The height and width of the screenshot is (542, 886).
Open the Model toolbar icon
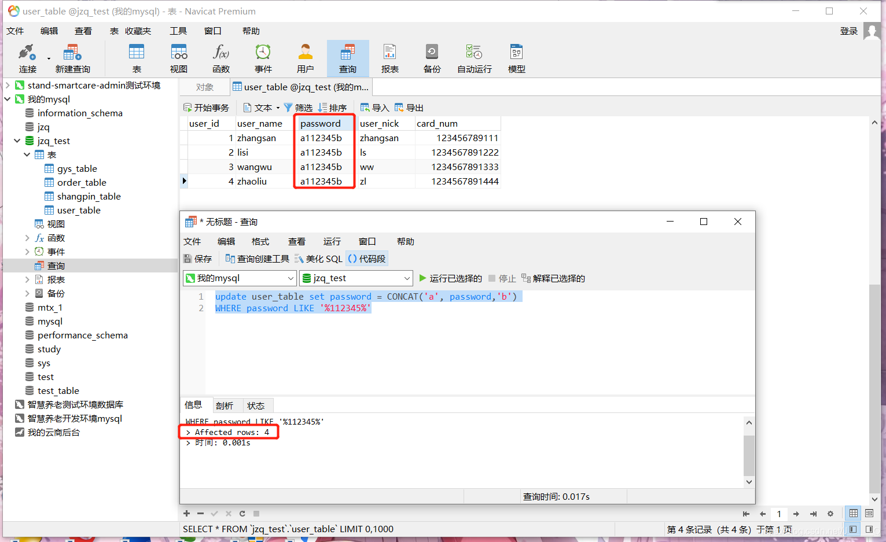517,58
